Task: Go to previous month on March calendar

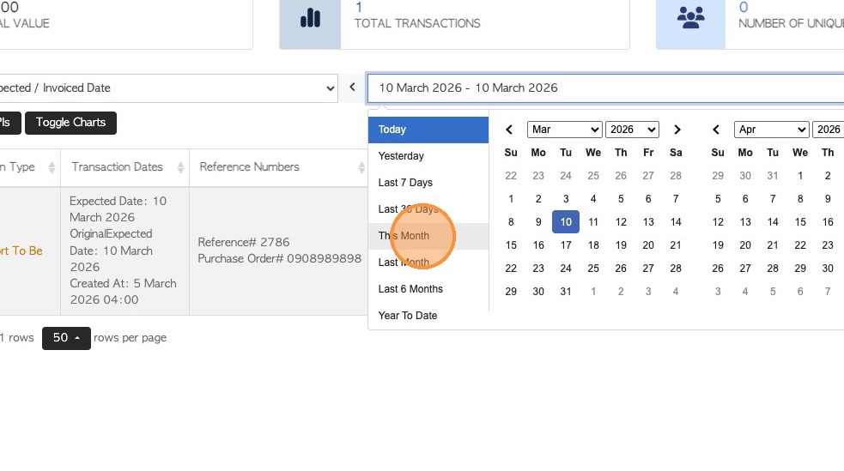Action: coord(509,130)
